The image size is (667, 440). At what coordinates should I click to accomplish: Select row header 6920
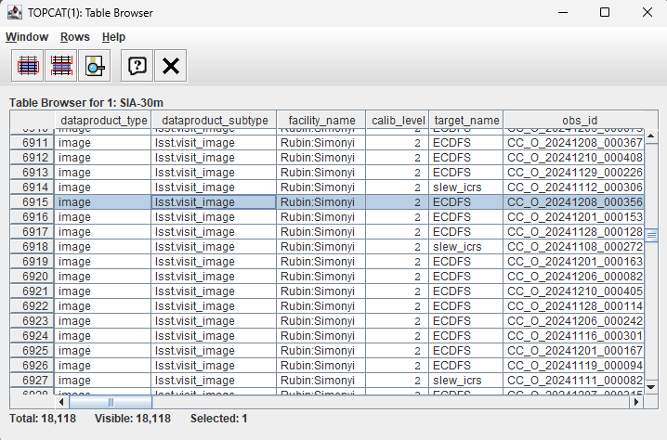click(x=32, y=277)
